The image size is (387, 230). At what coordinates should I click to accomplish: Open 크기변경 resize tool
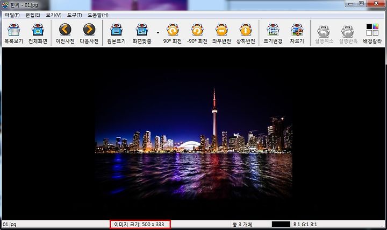273,33
